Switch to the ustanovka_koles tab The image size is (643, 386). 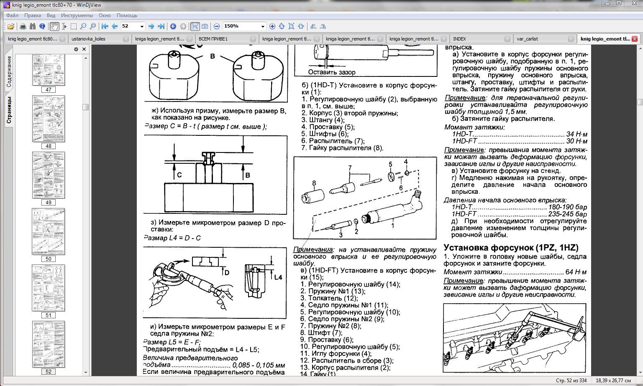pyautogui.click(x=89, y=39)
